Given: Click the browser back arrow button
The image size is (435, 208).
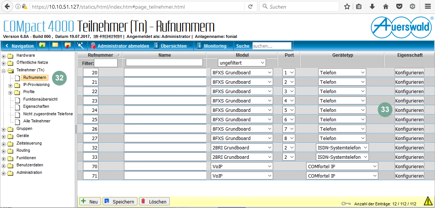Looking at the screenshot, I should 7,6.
